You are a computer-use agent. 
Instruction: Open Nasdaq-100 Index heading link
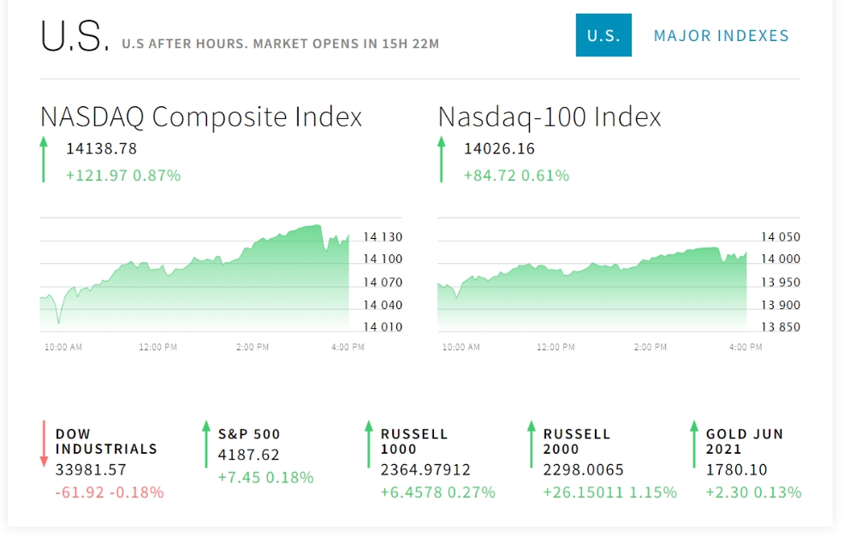click(x=550, y=116)
